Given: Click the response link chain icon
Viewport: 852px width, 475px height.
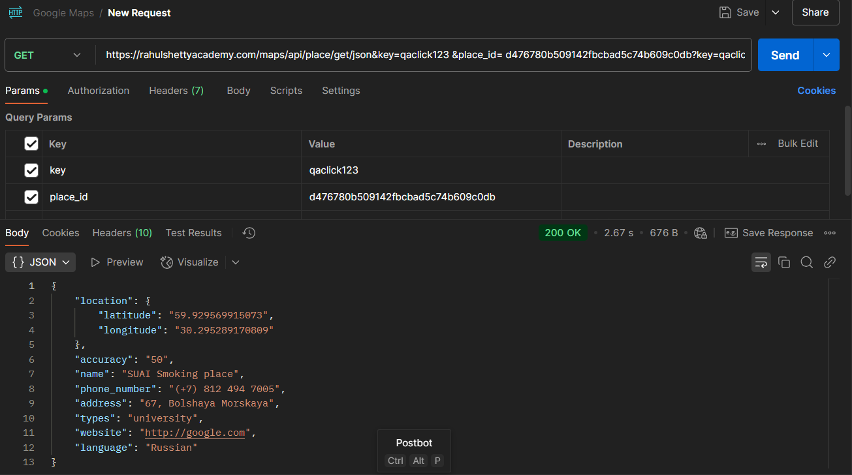Looking at the screenshot, I should [830, 262].
